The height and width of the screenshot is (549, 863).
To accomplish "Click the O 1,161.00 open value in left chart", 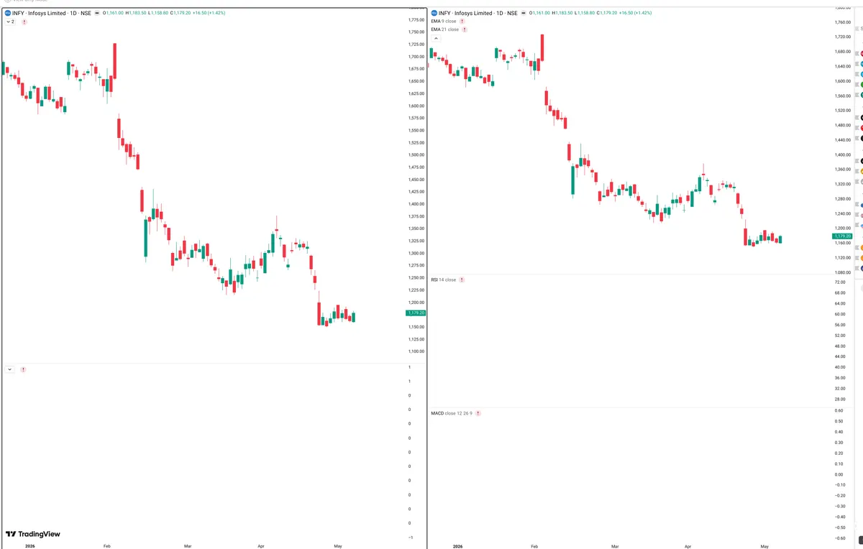I will click(x=113, y=13).
